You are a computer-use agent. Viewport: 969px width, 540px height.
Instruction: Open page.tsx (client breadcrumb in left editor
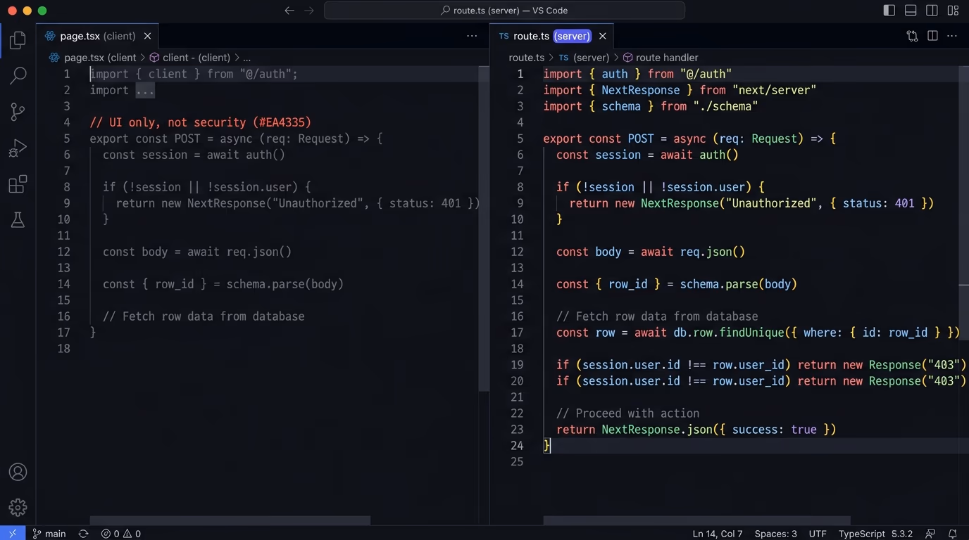(x=94, y=58)
